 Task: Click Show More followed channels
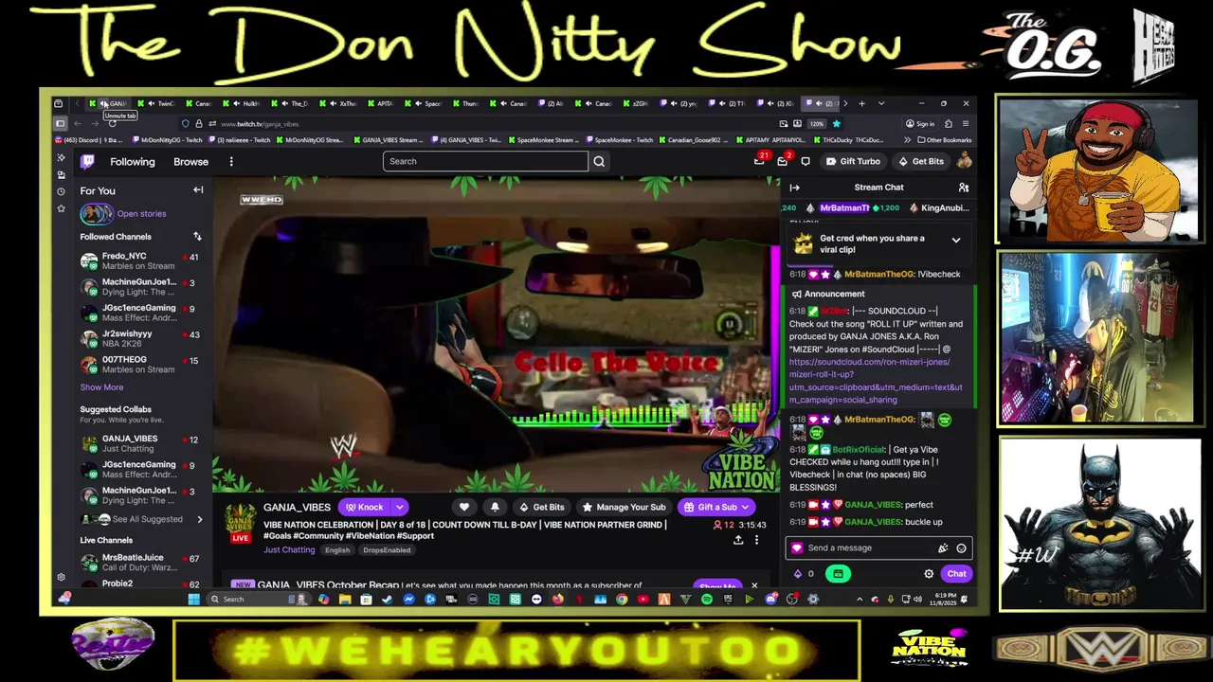[101, 387]
